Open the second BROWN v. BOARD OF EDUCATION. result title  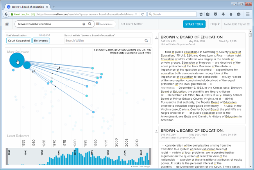coord(192,131)
